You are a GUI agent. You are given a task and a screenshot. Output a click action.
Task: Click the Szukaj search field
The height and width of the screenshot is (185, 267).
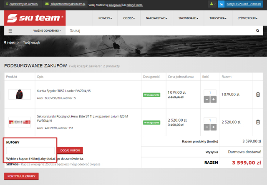pos(160,30)
